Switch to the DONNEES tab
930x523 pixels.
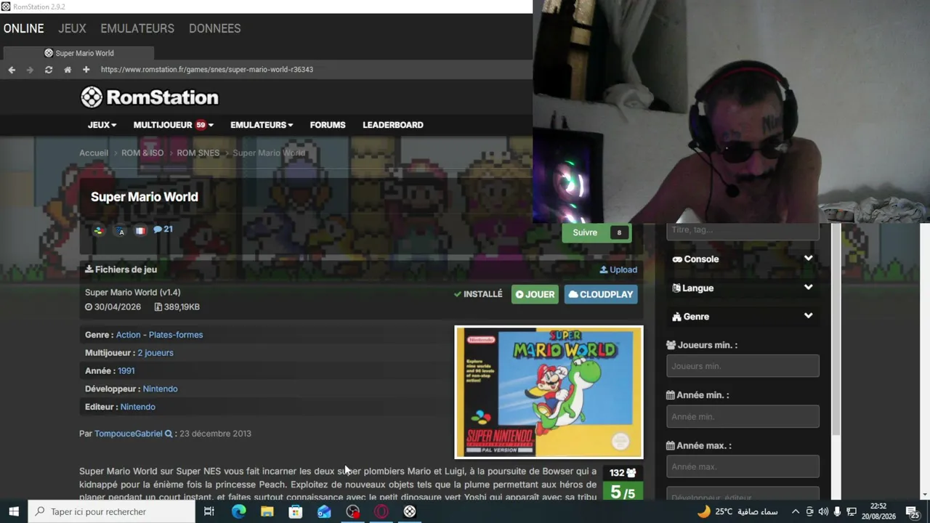coord(215,28)
